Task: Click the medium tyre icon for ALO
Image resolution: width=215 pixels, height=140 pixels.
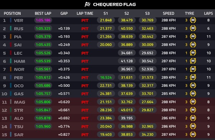Action: 193,118
